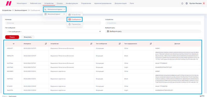Viewport: 207px width, 97px height.
Task: Expand the Экомониторинг submenu chevron
Action: click(64, 14)
